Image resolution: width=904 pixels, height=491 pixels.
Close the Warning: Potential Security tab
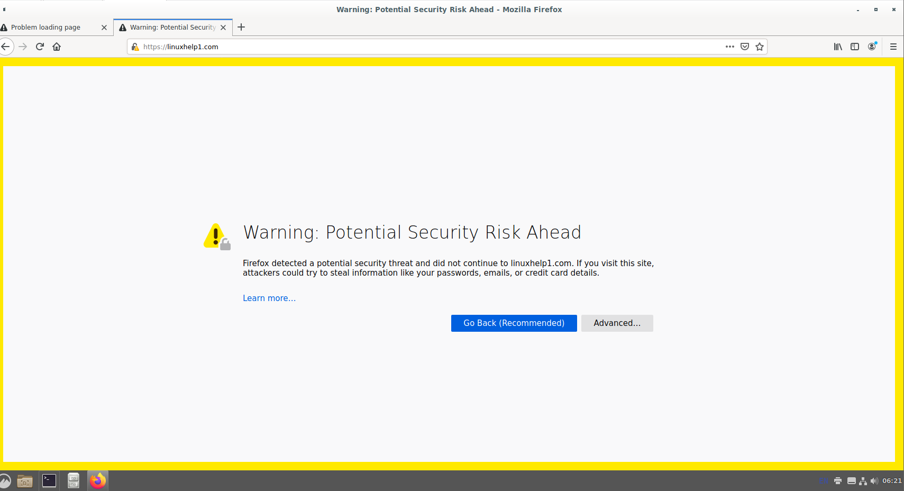[x=223, y=28]
